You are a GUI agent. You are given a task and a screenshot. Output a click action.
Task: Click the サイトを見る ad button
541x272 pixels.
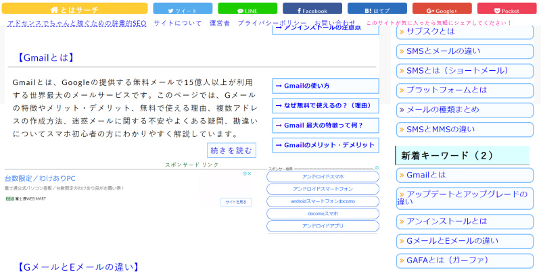click(x=237, y=202)
